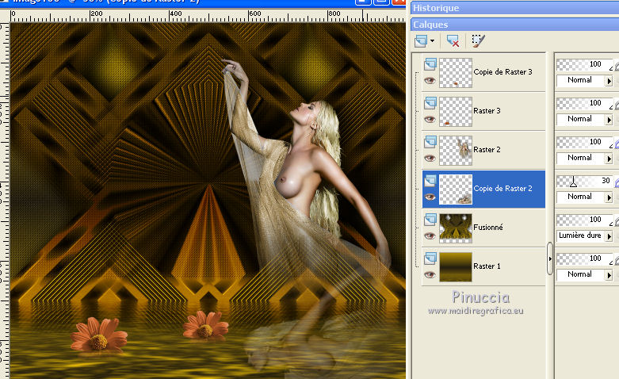This screenshot has width=619, height=379.
Task: Click Normal blend mode of Raster 3
Action: tap(579, 119)
